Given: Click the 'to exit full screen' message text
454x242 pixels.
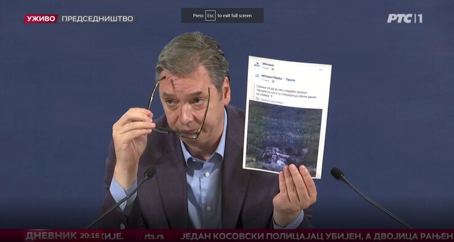Looking at the screenshot, I should (234, 15).
